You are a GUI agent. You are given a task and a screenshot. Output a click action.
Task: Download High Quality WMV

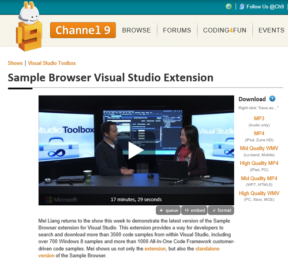(x=259, y=193)
